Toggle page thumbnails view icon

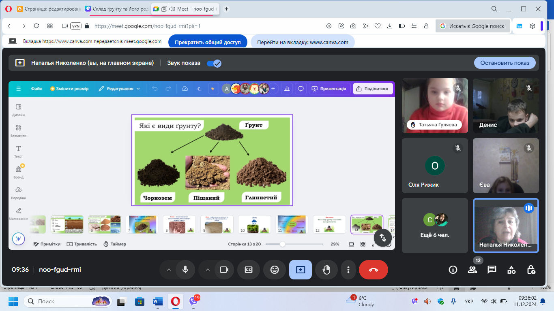(351, 244)
